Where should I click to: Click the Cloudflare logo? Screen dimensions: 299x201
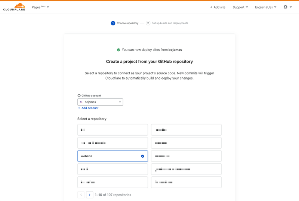point(14,7)
